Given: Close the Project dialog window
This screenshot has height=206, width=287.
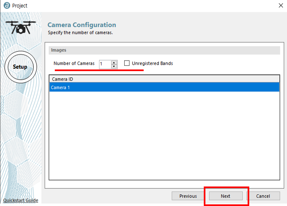Looking at the screenshot, I should 281,6.
